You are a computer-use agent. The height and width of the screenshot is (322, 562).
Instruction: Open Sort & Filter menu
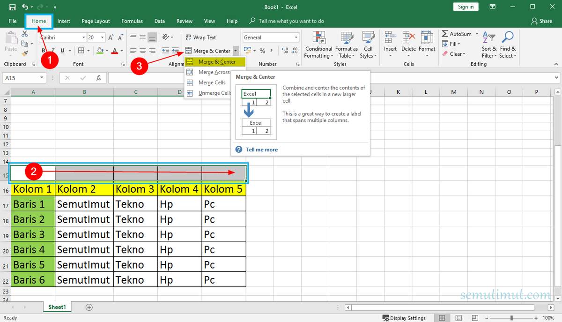(x=489, y=45)
